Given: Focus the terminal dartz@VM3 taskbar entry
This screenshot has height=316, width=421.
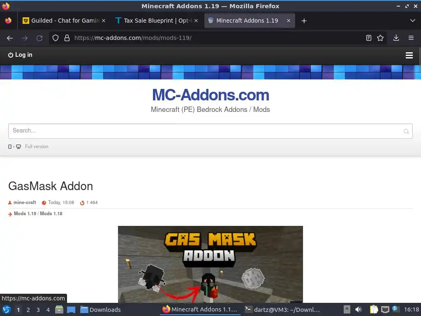Looking at the screenshot, I should [x=282, y=309].
